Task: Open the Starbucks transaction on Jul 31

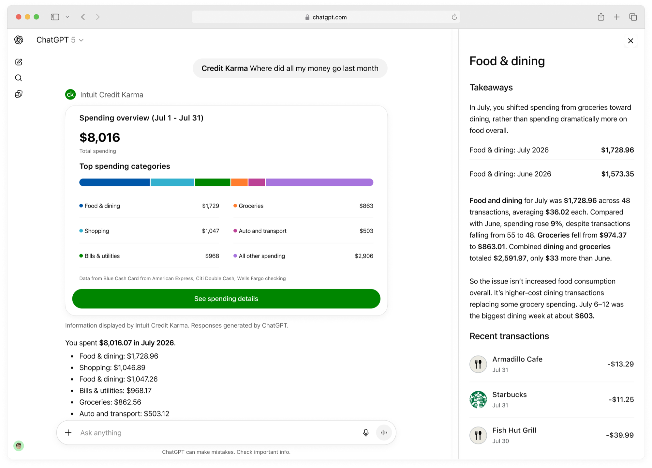Action: click(552, 400)
